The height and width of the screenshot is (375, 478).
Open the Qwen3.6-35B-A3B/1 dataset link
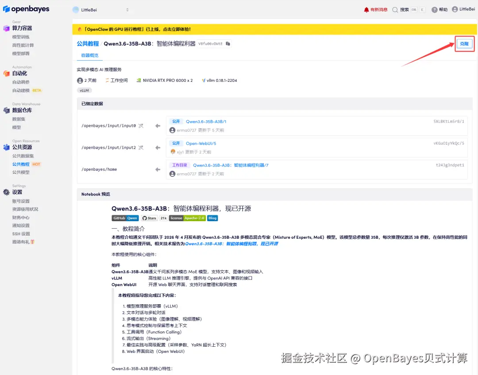tap(206, 121)
